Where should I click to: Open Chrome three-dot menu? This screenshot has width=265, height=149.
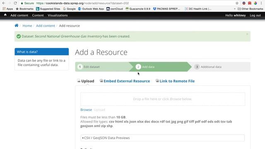coord(261,3)
